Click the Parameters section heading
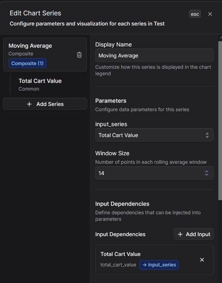The image size is (222, 283). 111,101
